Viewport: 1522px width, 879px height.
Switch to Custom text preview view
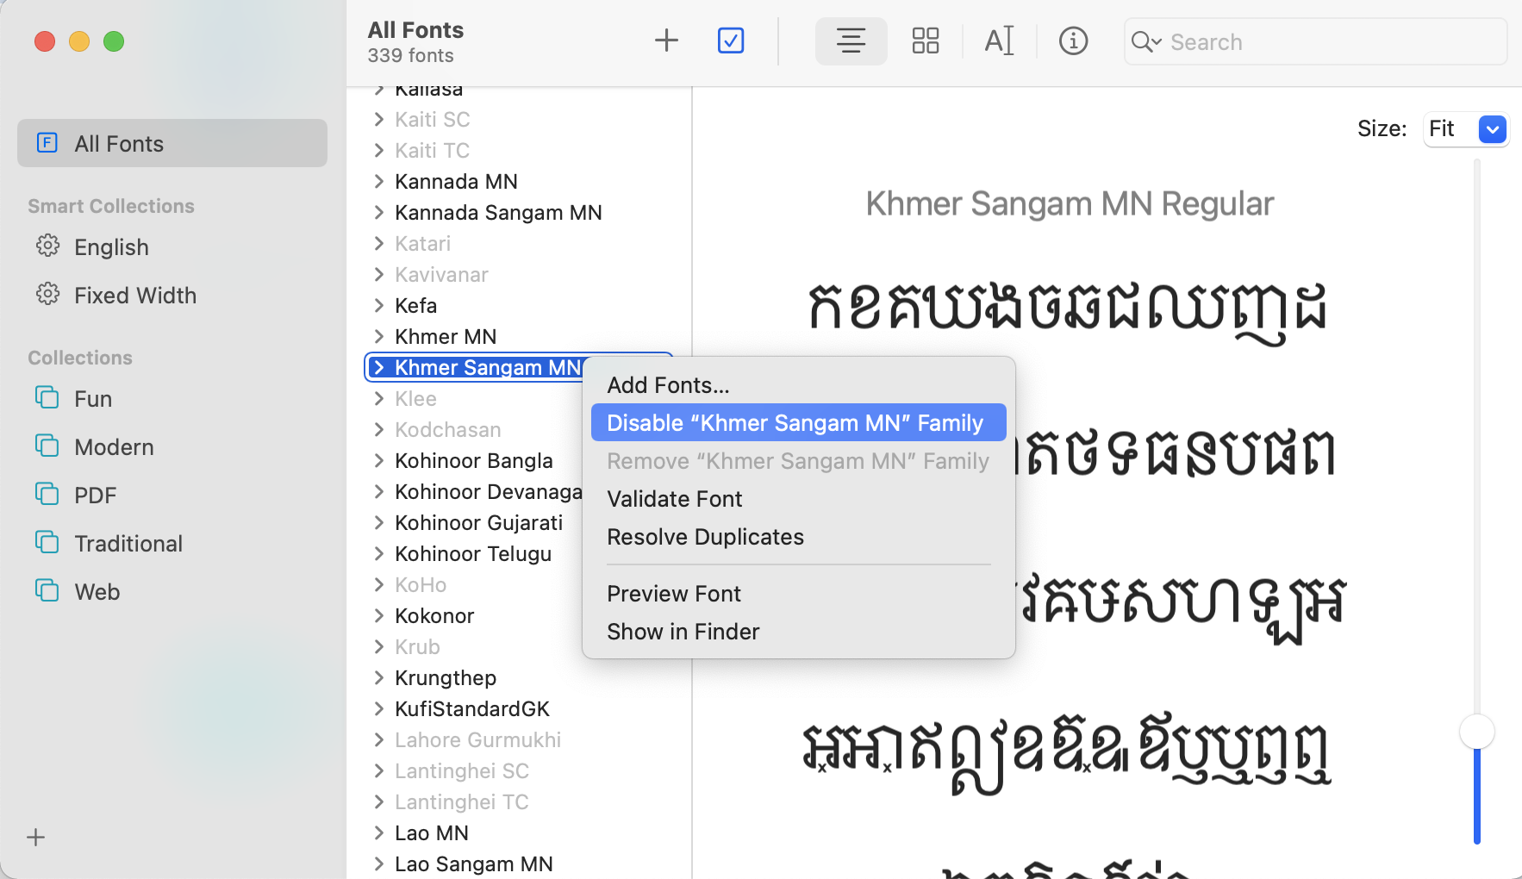1000,41
